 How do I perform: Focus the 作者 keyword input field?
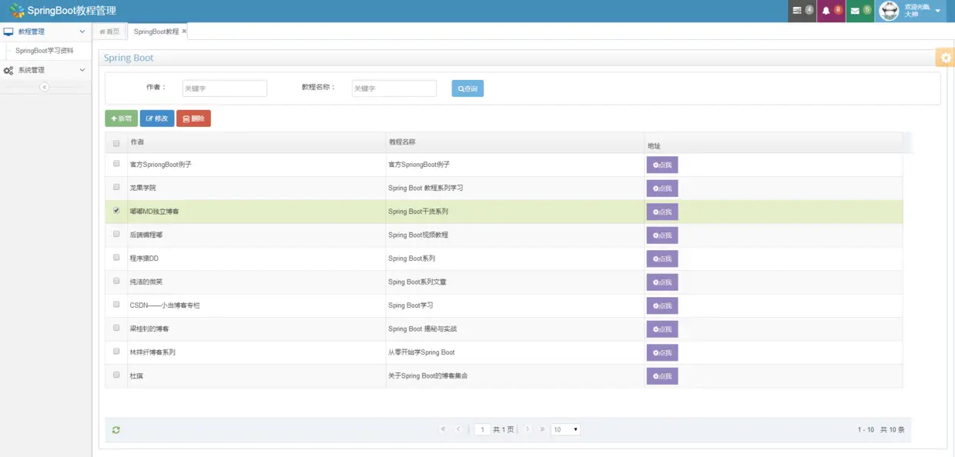click(x=225, y=88)
